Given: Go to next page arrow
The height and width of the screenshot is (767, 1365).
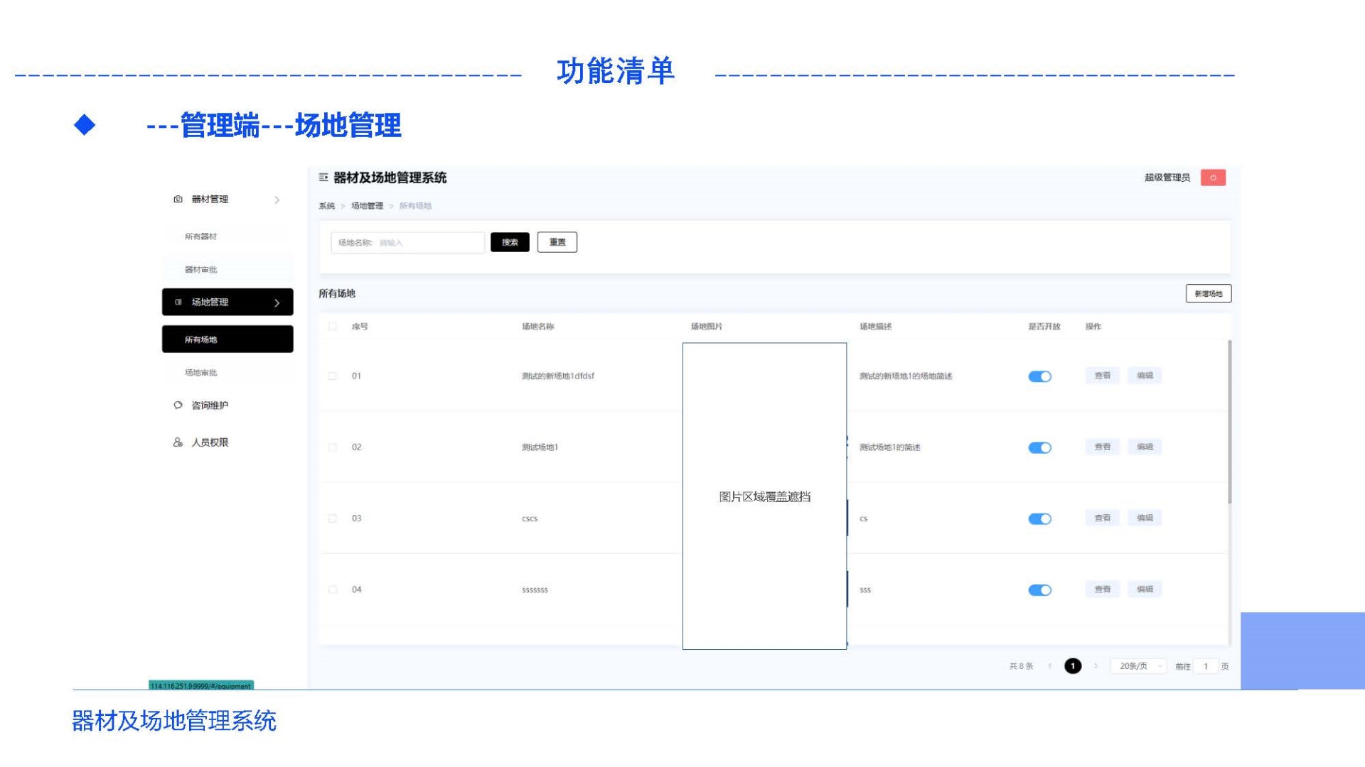Looking at the screenshot, I should pos(1096,666).
